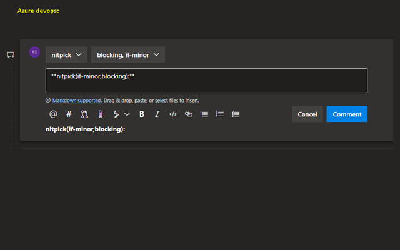Expand the header format chevron
The image size is (400, 250).
127,114
